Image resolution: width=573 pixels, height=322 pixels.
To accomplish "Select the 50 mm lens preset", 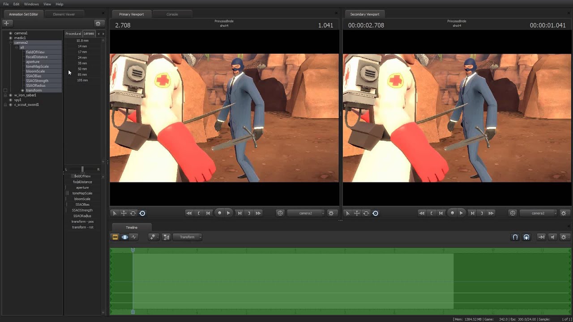I will [82, 69].
